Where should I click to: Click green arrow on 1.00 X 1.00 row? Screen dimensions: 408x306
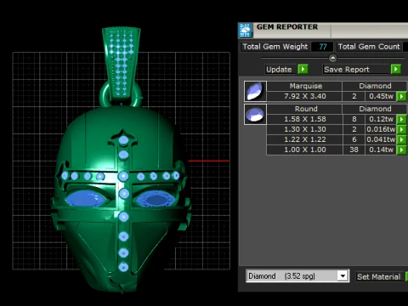[401, 150]
